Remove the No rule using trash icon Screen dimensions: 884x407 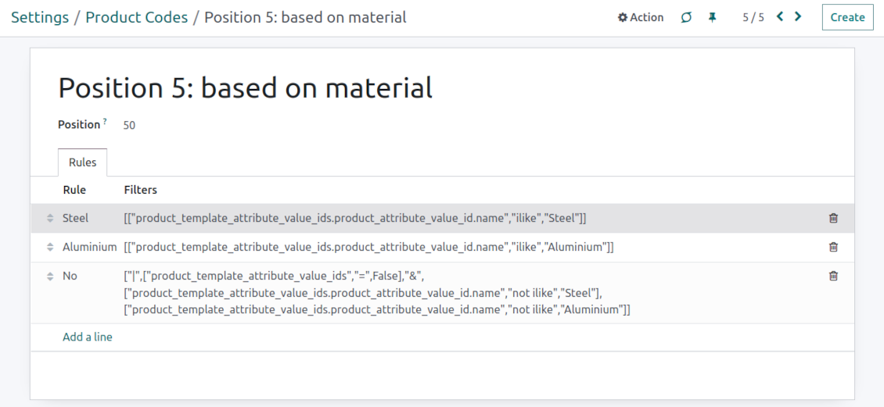(833, 276)
